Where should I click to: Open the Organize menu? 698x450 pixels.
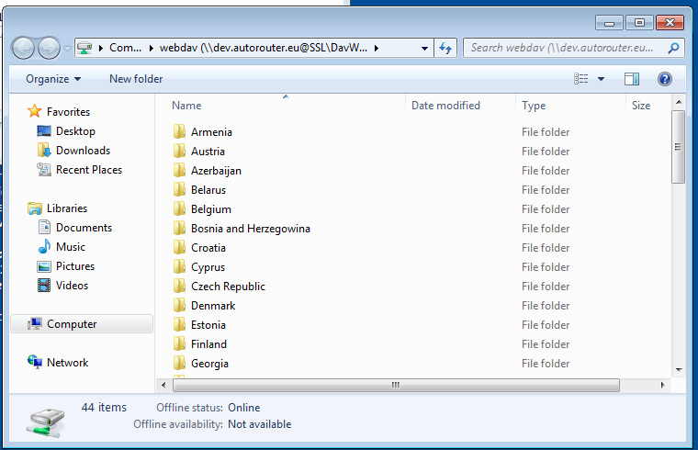coord(53,79)
